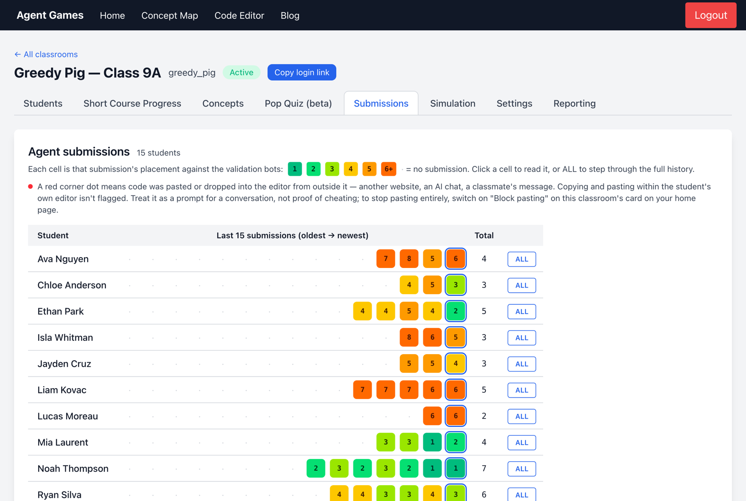View ALL submissions for Liam Kovac

coord(522,390)
